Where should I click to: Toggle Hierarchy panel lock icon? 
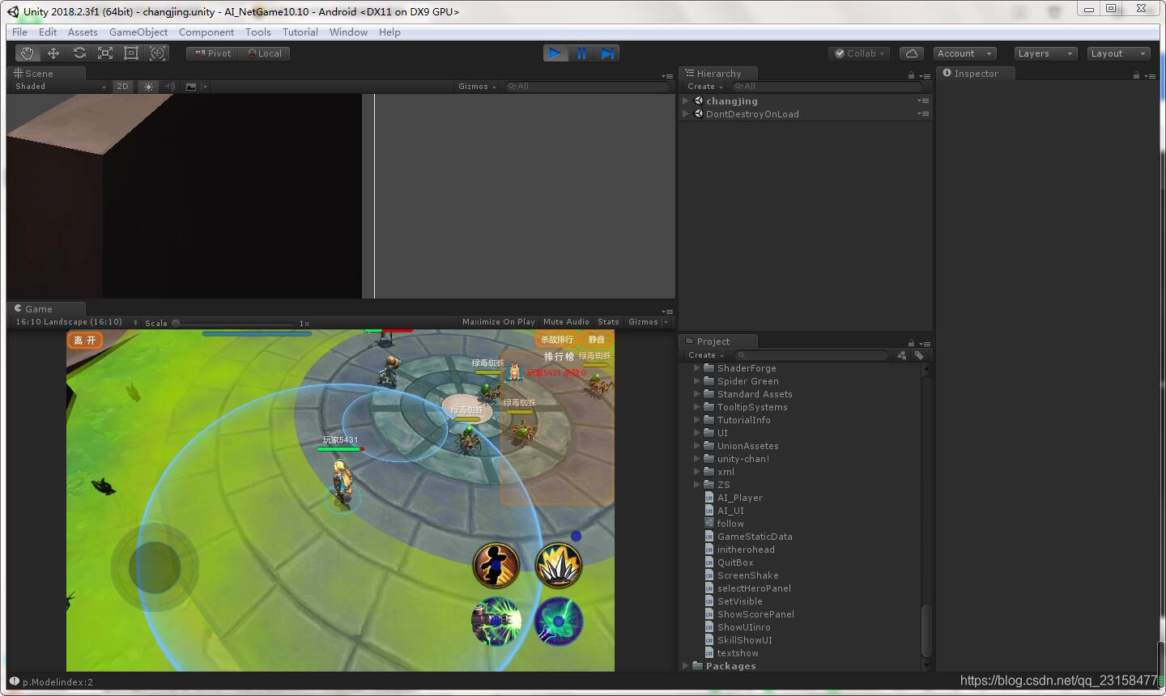pyautogui.click(x=911, y=75)
